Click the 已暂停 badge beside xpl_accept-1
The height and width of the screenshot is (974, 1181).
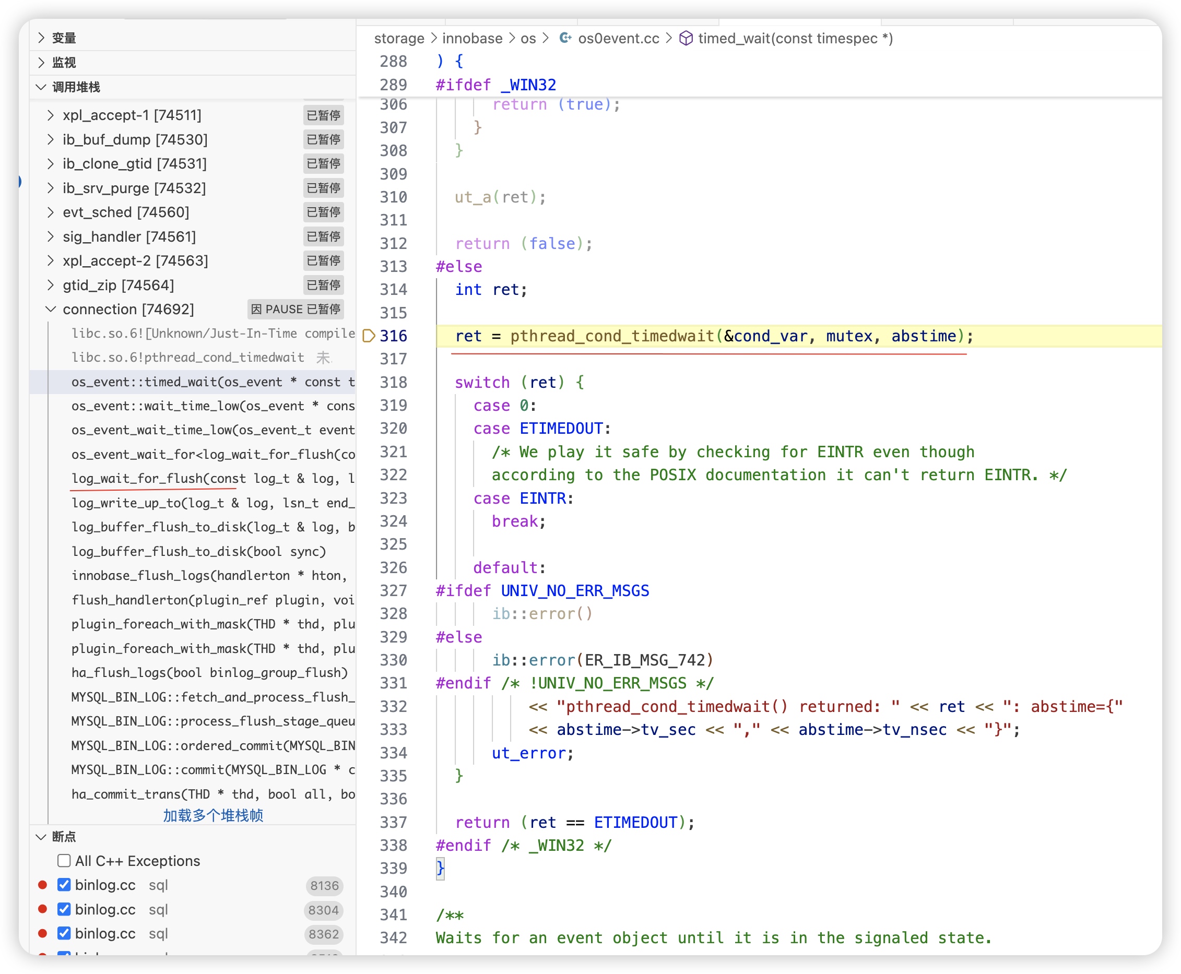323,115
